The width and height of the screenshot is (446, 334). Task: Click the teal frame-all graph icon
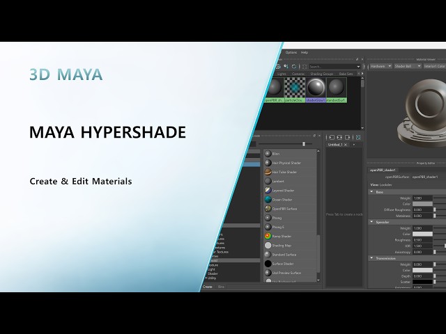[358, 137]
